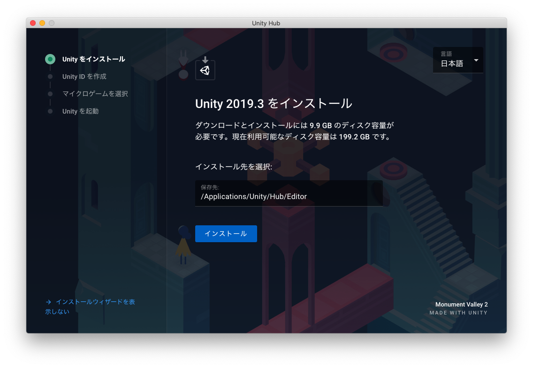Select the Unity を起動 step
Screen dimensions: 533x368
(x=81, y=111)
